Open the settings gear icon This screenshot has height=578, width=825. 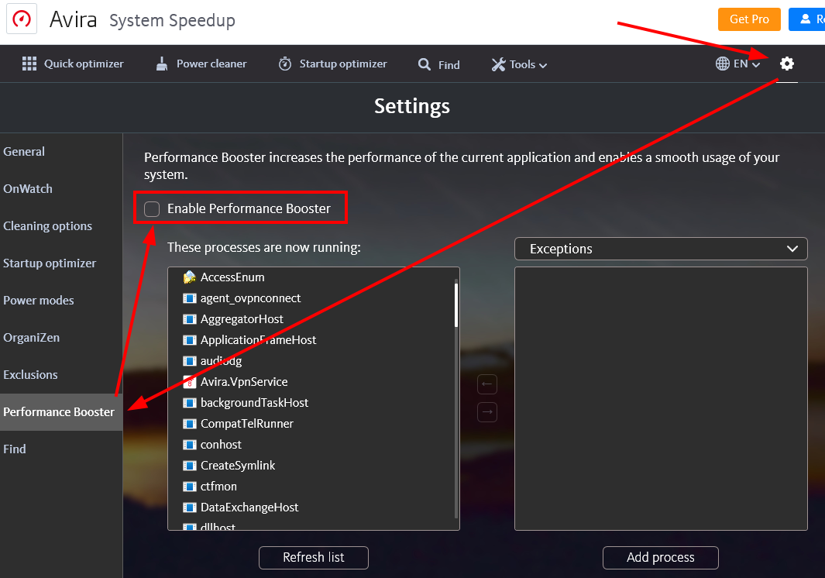pyautogui.click(x=787, y=64)
